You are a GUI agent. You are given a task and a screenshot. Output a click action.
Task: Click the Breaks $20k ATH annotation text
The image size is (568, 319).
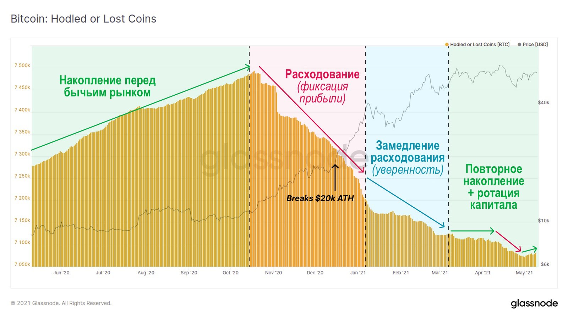320,198
